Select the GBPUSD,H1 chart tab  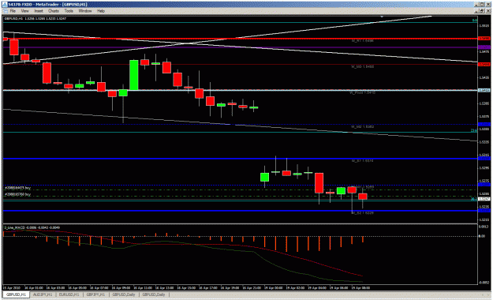[16, 294]
